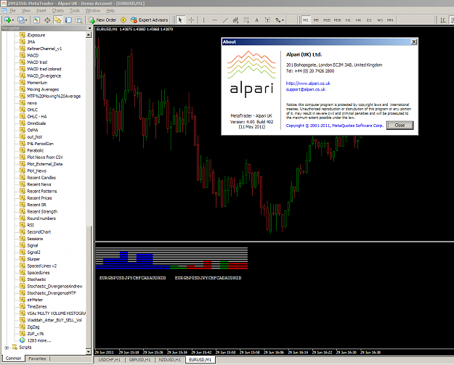Toggle the Expert Advisors button
Viewport: 454px width, 365px height.
pyautogui.click(x=149, y=20)
